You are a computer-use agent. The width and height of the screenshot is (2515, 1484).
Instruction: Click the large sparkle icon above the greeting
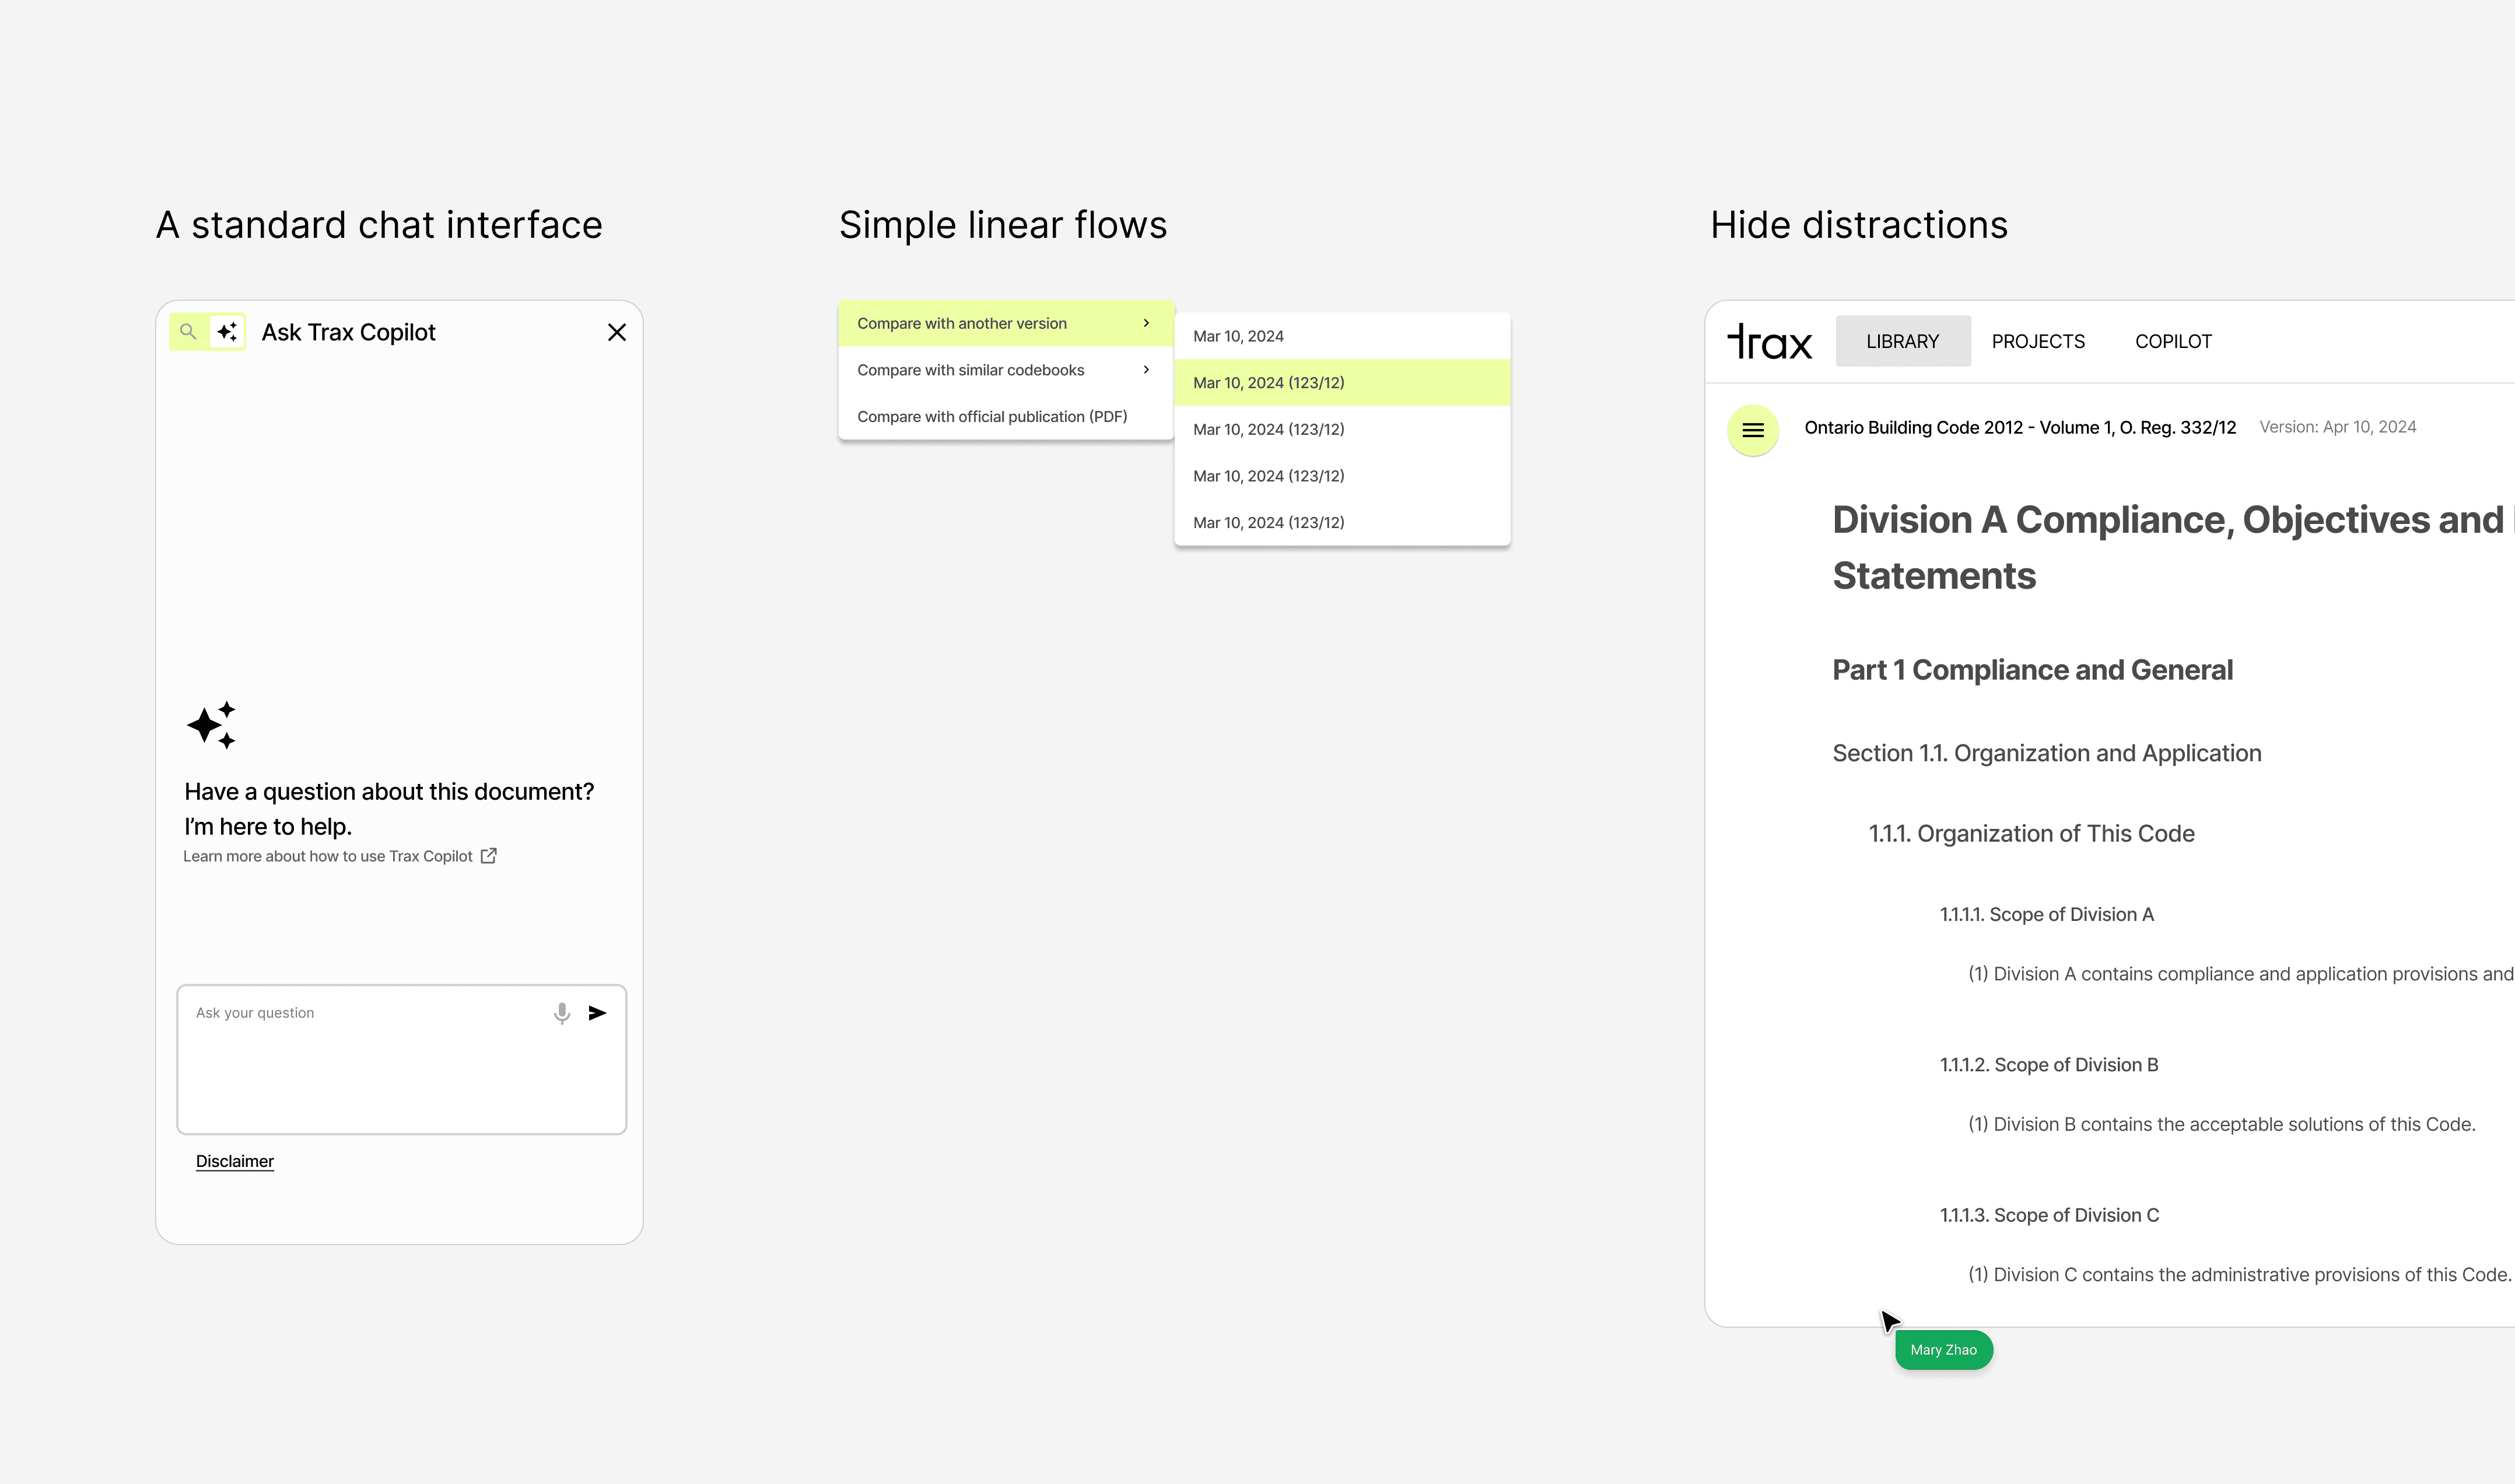[x=212, y=725]
